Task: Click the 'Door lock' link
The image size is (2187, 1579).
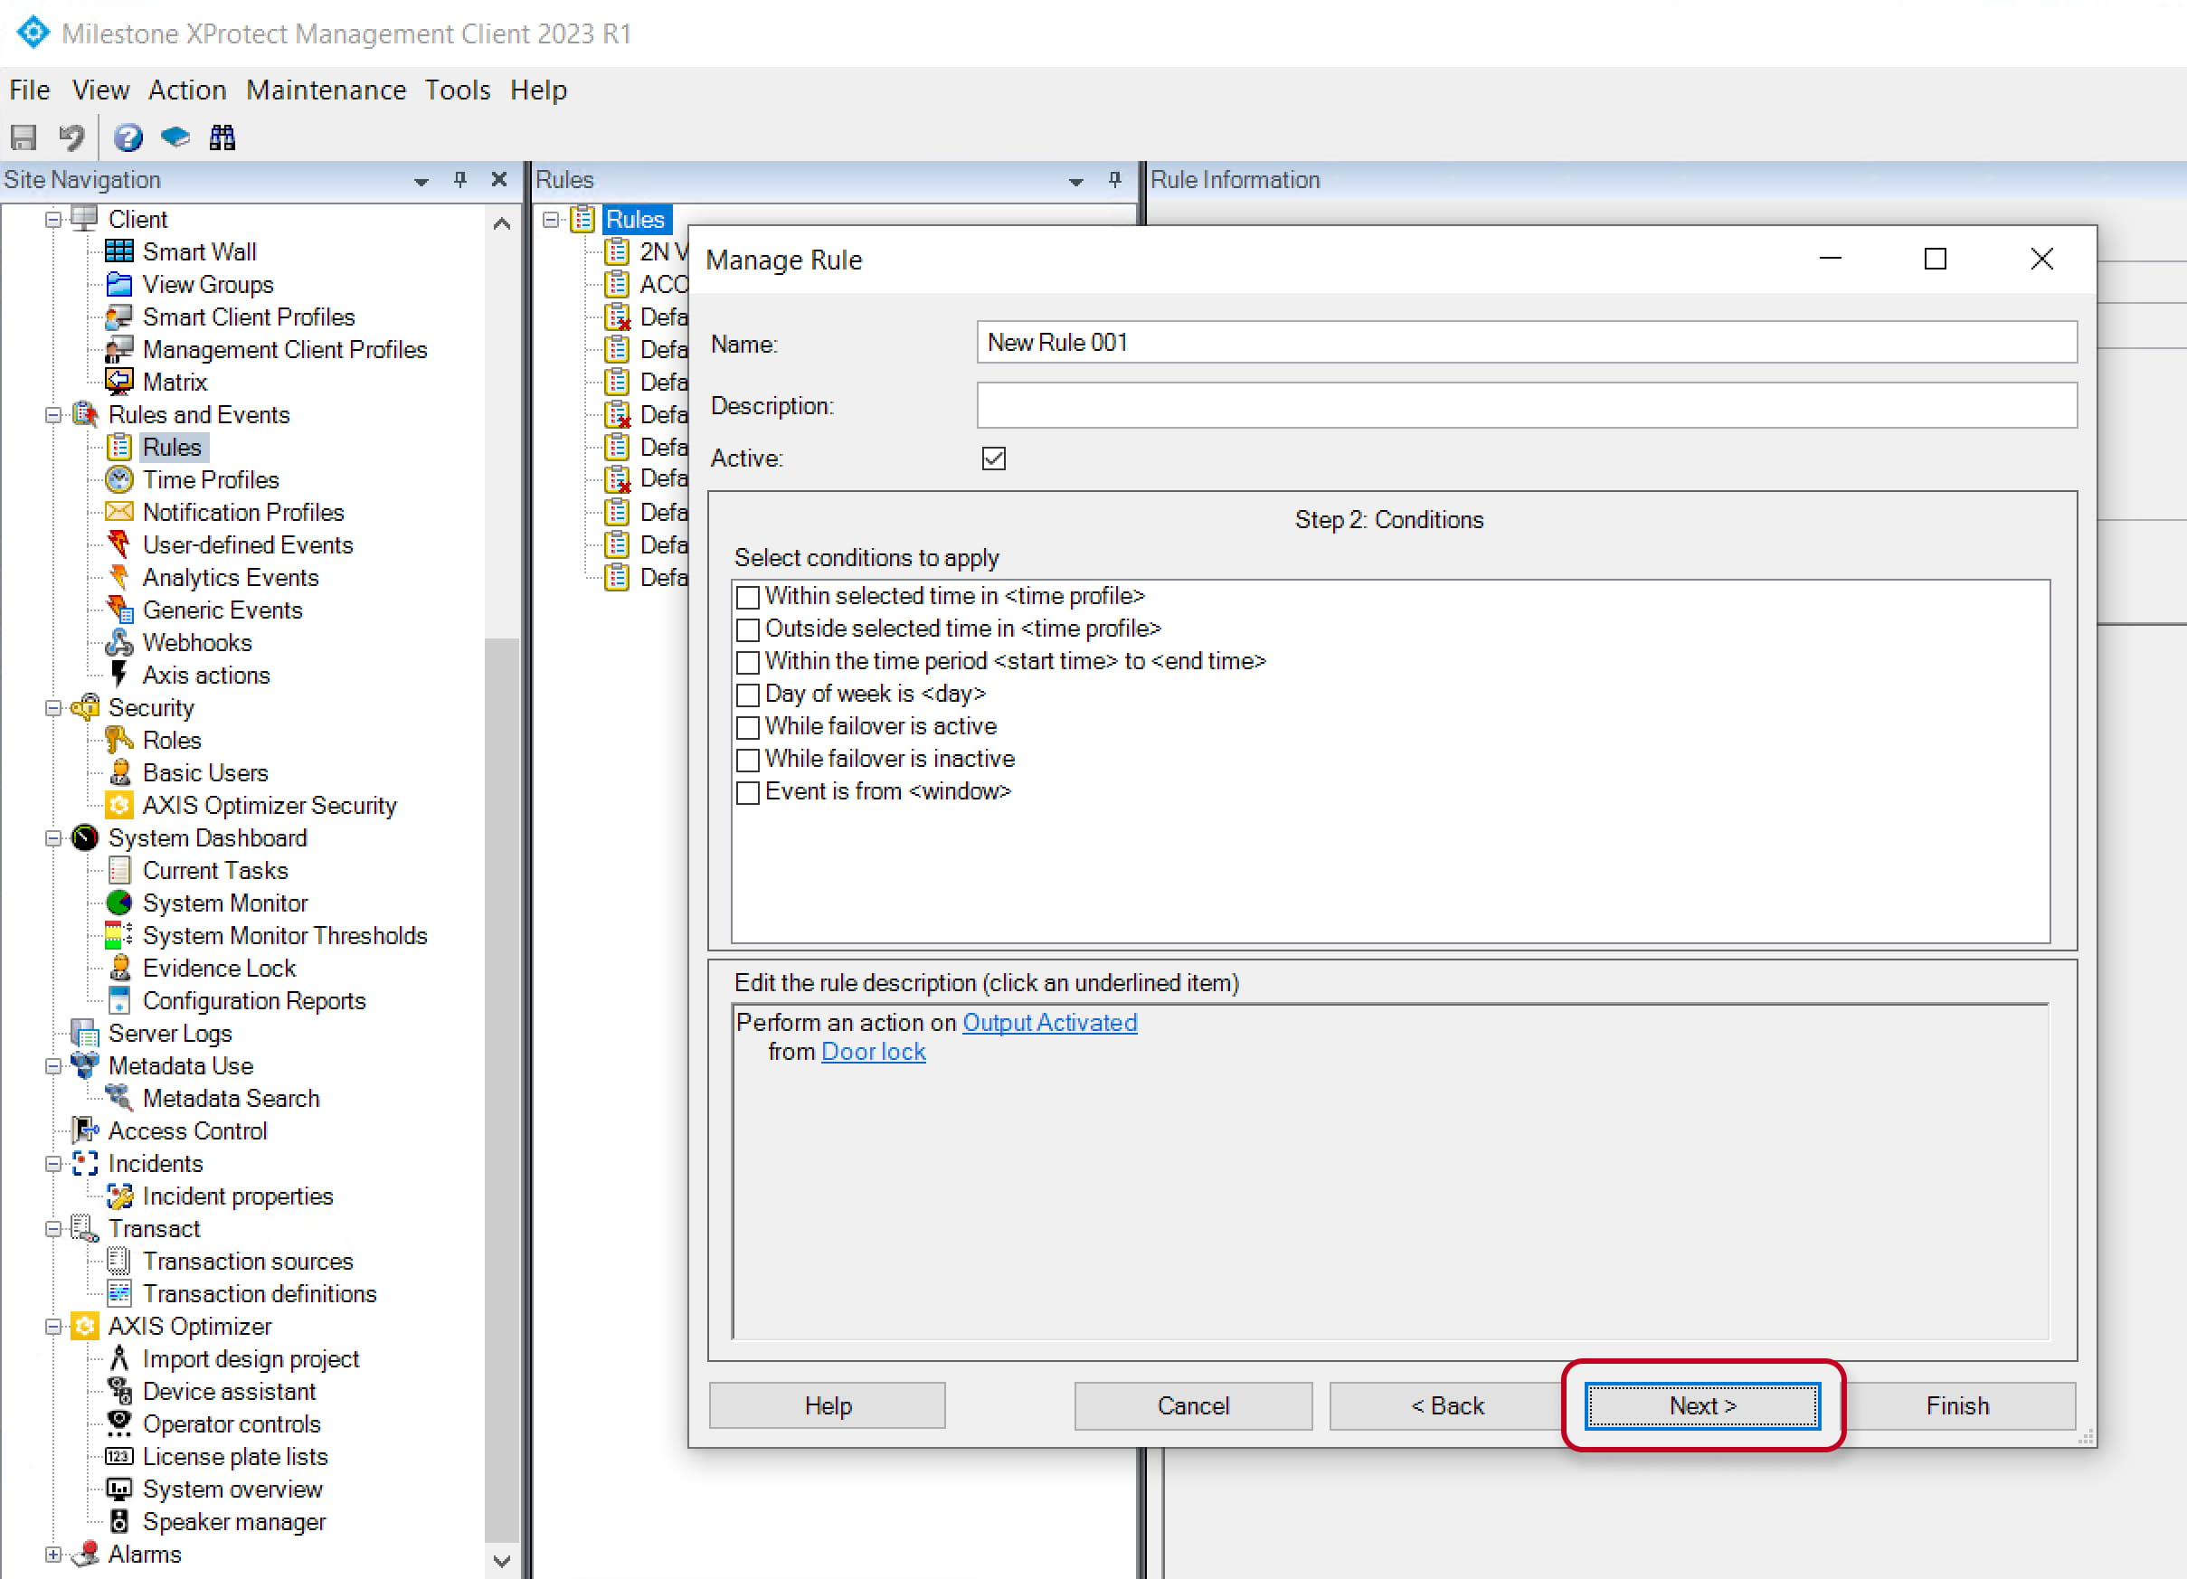Action: click(x=873, y=1052)
